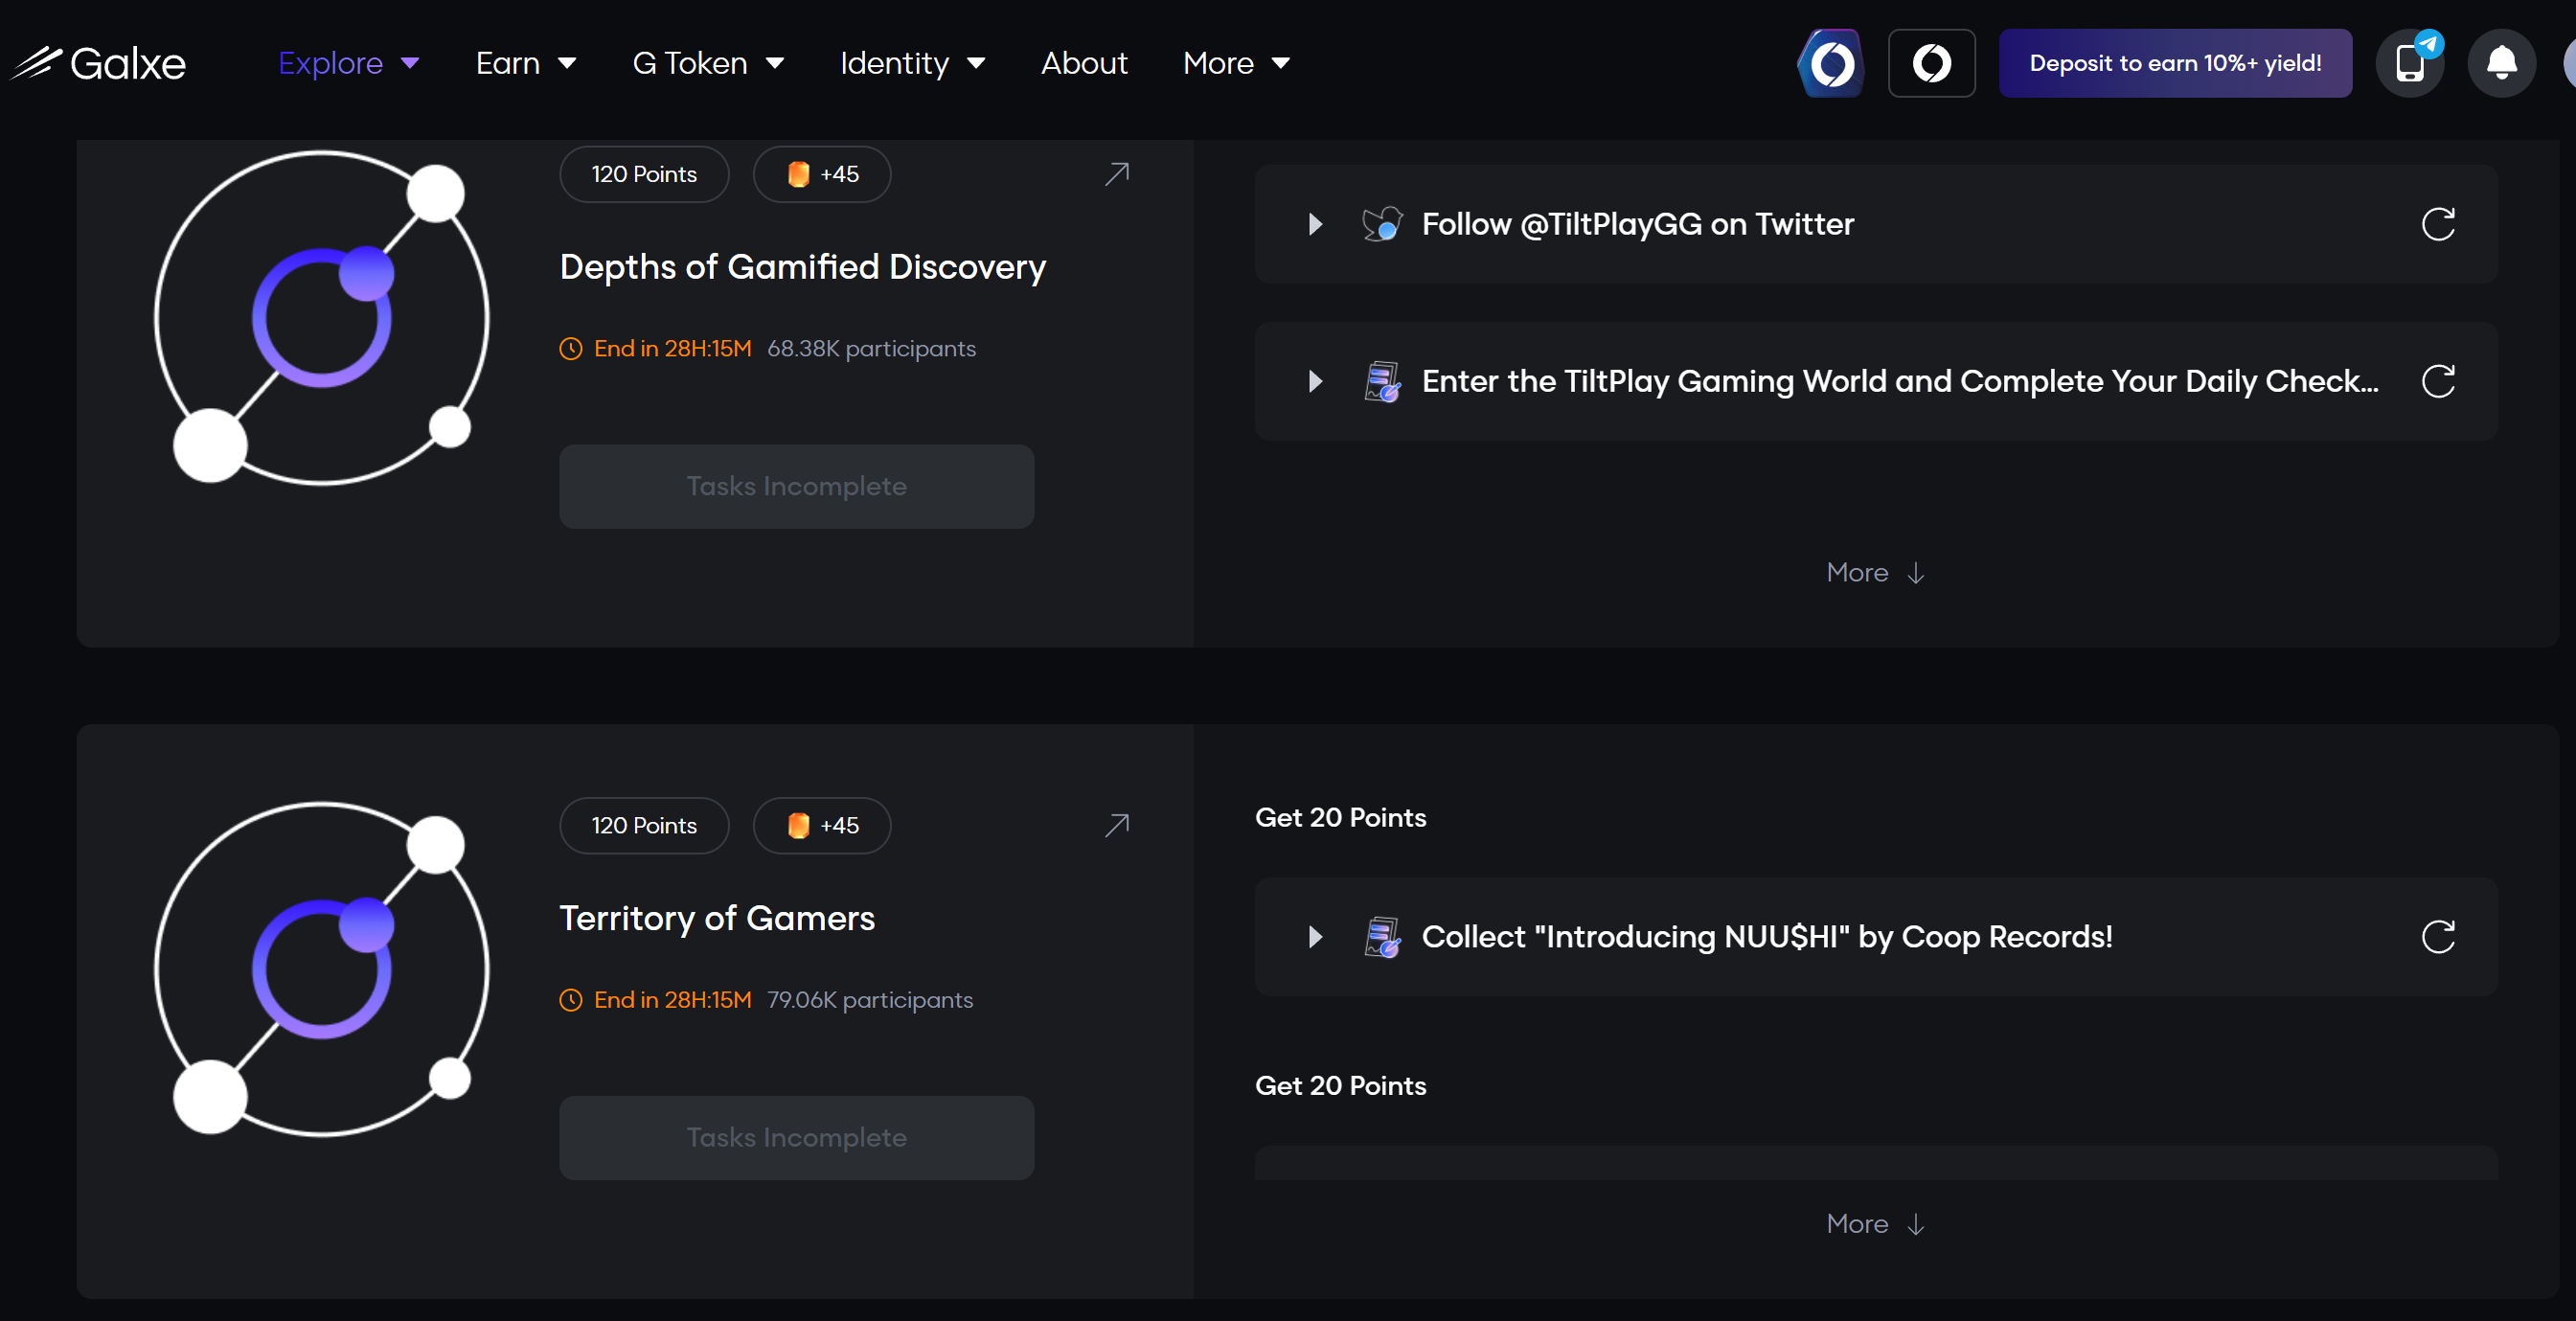Expand the Follow @TiltPlayGG task triangle
Image resolution: width=2576 pixels, height=1321 pixels.
[x=1315, y=224]
